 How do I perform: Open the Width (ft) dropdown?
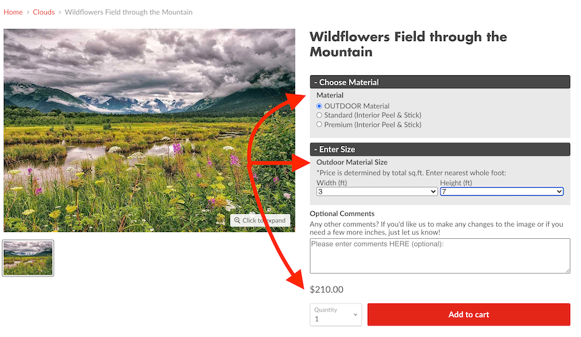377,192
